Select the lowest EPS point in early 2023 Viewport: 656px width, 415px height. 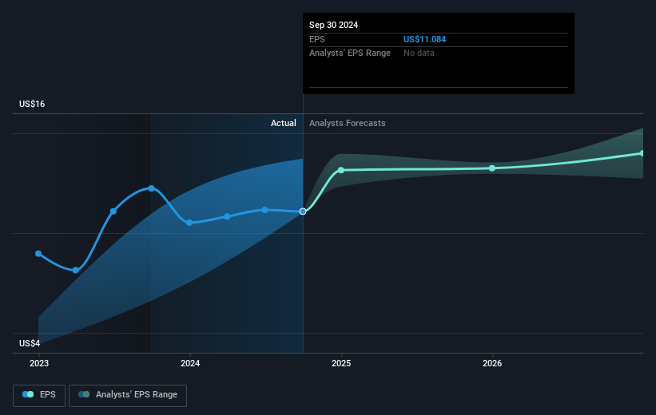(x=76, y=270)
